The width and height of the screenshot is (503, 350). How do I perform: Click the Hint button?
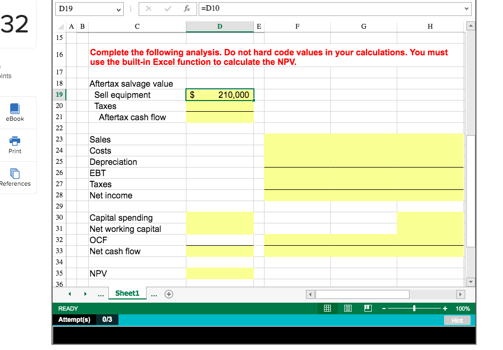pyautogui.click(x=457, y=320)
